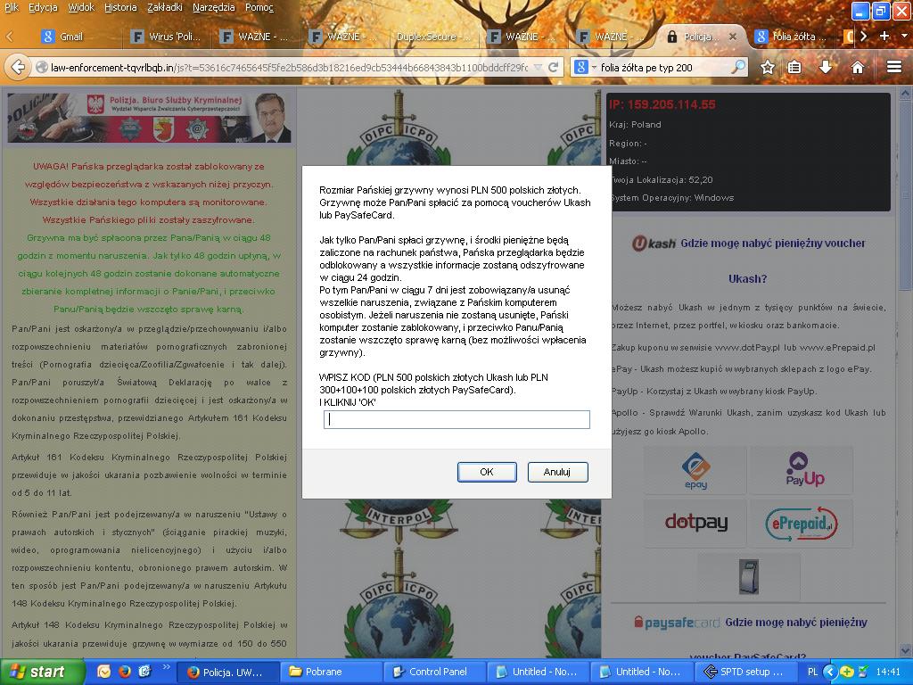Click the red IP address text
Viewport: 913px width, 685px height.
[662, 105]
